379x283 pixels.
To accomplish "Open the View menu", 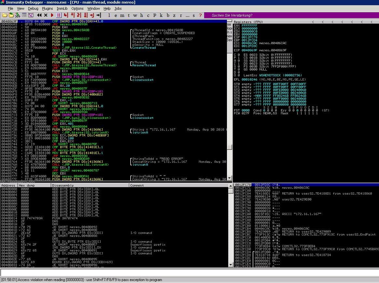I will [x=21, y=8].
